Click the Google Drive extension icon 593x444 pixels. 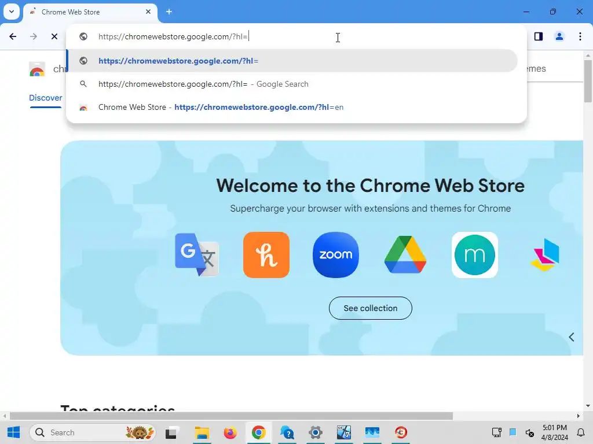[x=405, y=255]
